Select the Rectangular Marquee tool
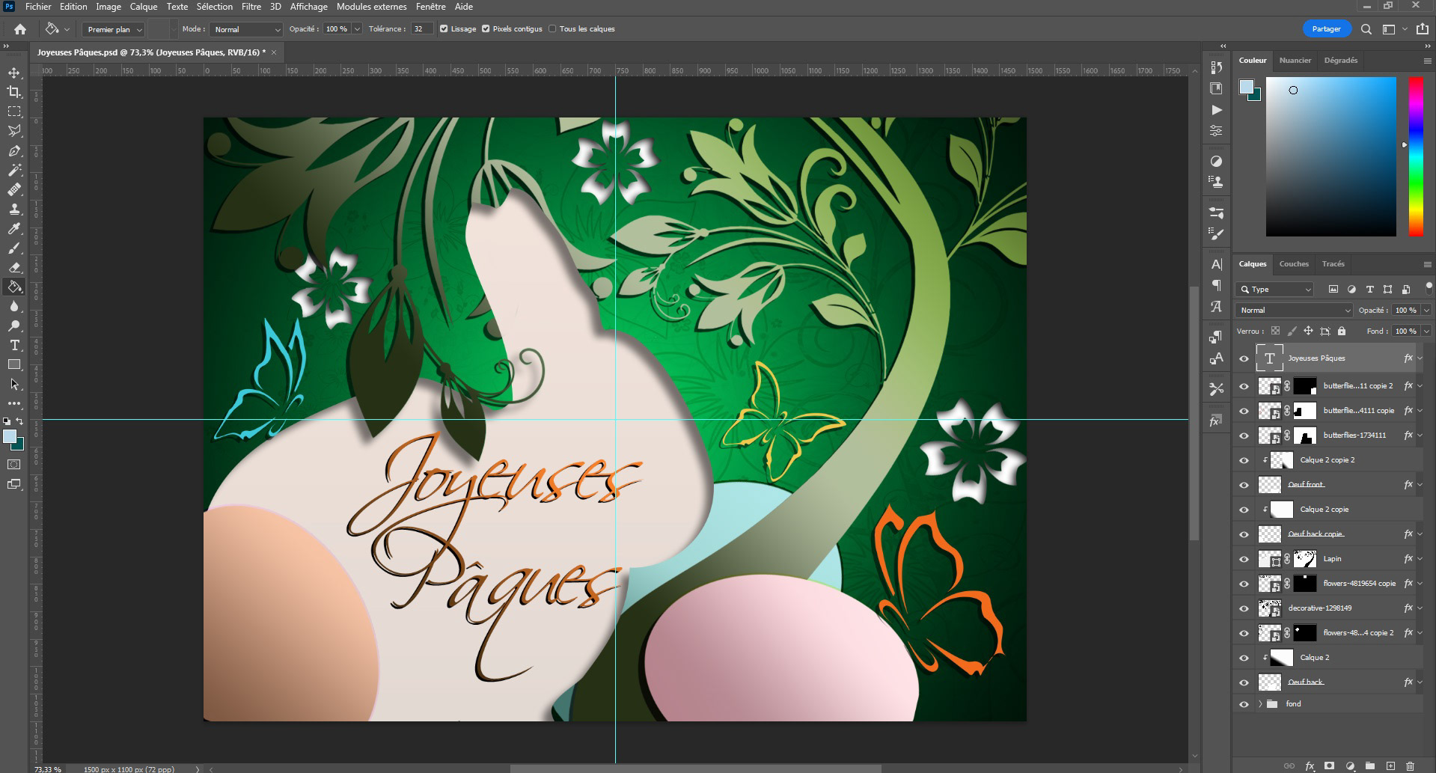 click(14, 111)
